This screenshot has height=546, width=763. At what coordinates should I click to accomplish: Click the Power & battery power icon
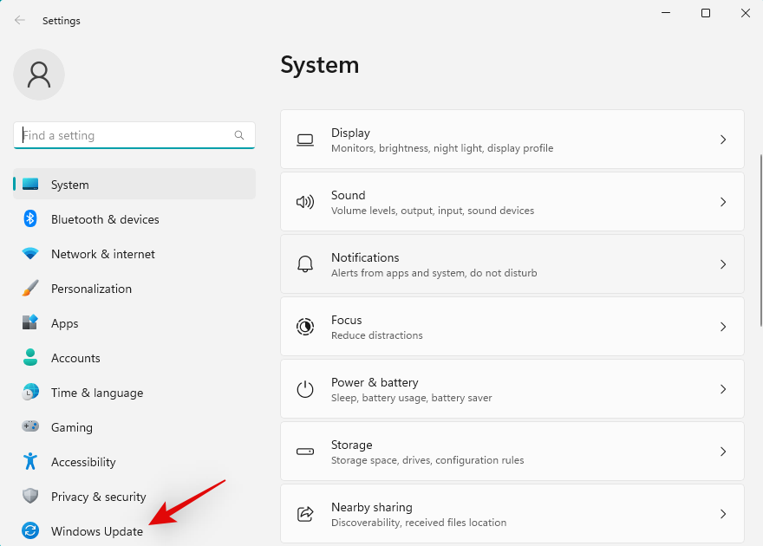305,389
